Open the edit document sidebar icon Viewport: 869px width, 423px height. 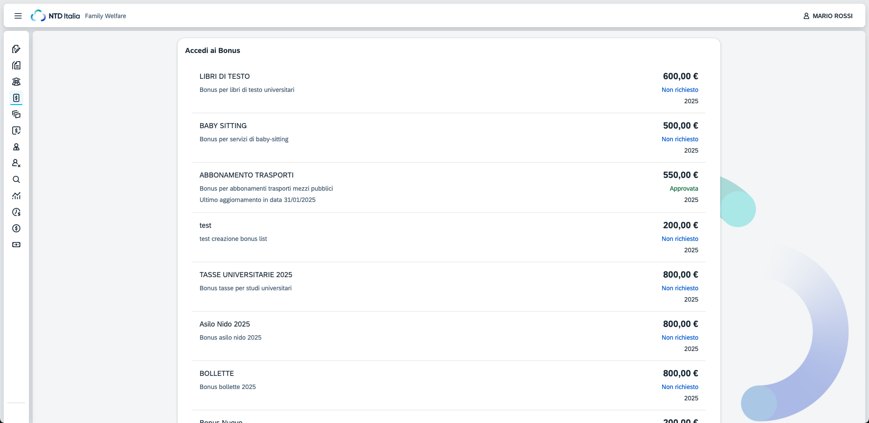pyautogui.click(x=16, y=49)
